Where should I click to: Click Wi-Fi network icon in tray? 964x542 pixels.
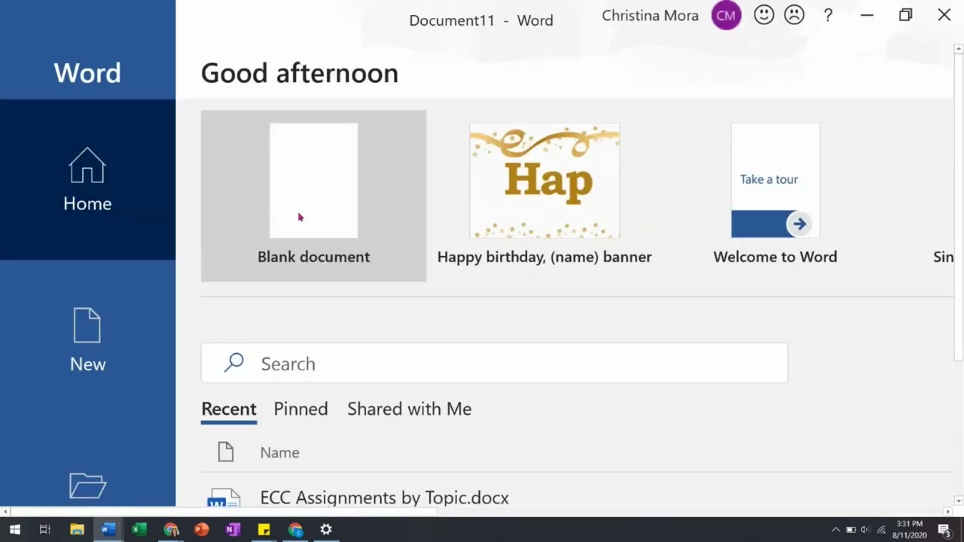[881, 530]
